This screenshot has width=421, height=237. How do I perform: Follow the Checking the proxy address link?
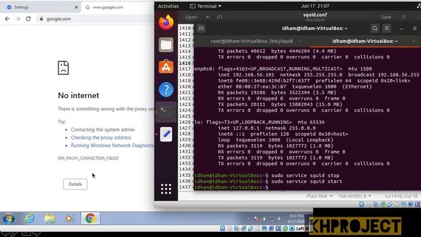tap(101, 138)
